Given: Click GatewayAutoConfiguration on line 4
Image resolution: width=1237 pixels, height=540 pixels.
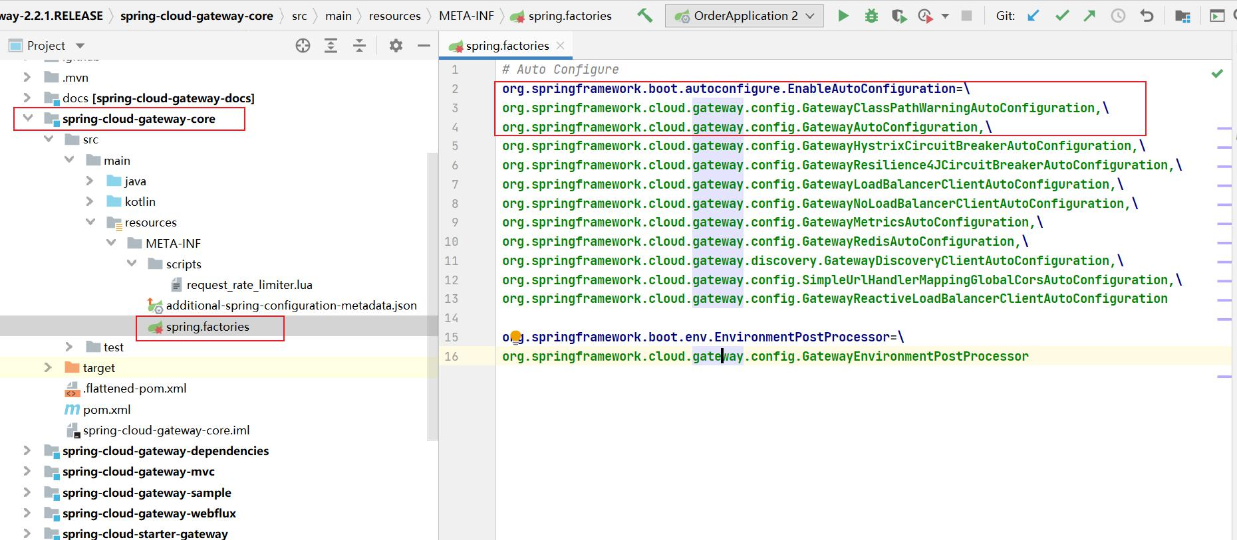Looking at the screenshot, I should [x=890, y=127].
